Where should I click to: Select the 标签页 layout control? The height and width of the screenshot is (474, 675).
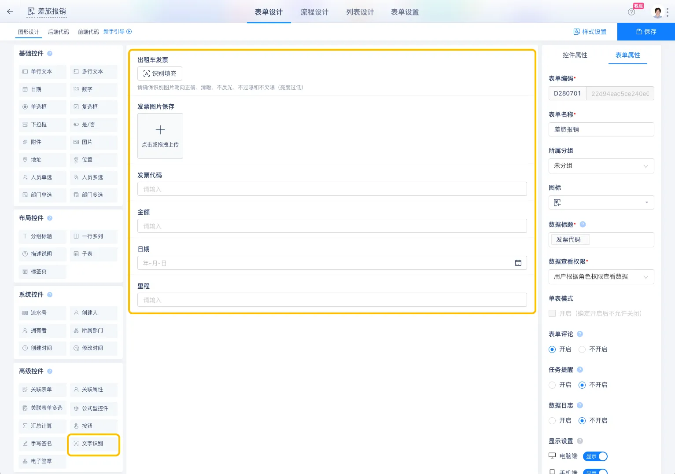(43, 272)
